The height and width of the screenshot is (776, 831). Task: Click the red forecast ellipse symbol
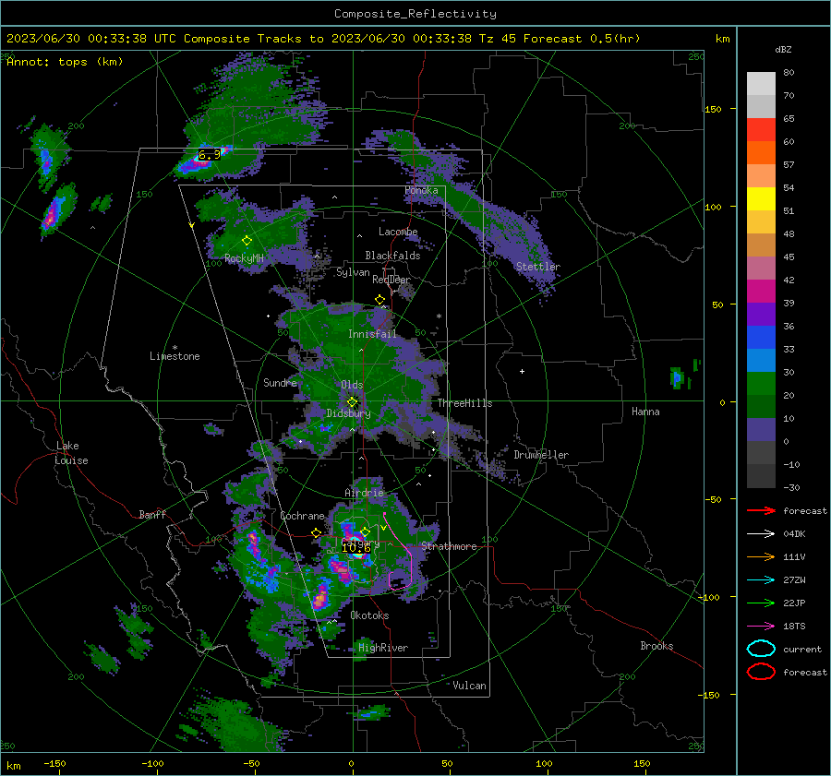(761, 672)
